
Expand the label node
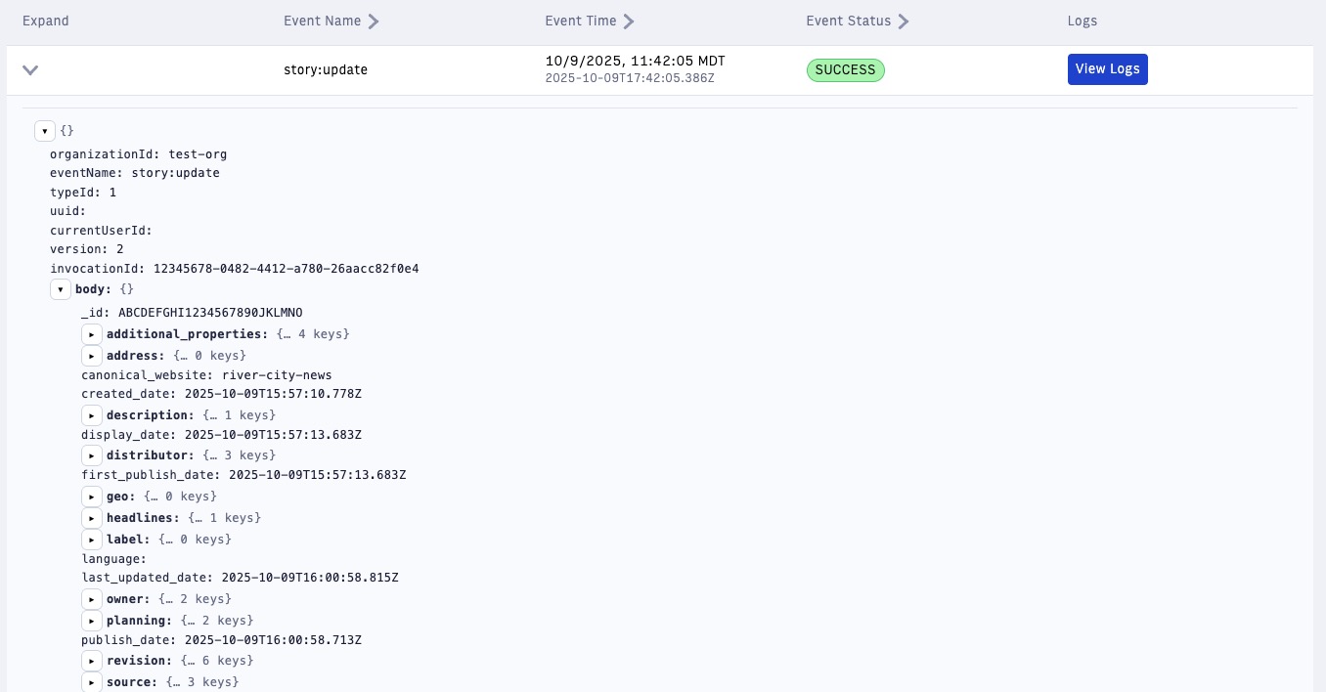(x=92, y=540)
